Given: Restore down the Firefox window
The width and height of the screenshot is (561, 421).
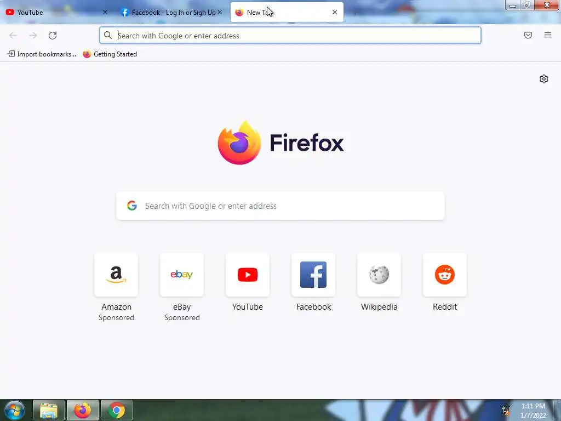Looking at the screenshot, I should (x=527, y=5).
